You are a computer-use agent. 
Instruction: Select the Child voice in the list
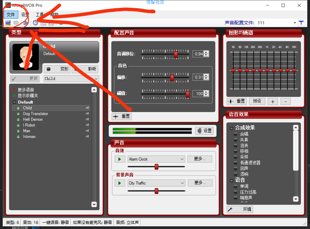click(51, 108)
